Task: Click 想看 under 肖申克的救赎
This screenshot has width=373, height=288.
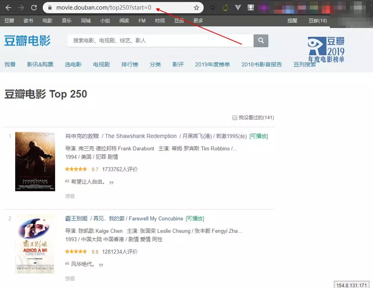Action: pyautogui.click(x=70, y=196)
